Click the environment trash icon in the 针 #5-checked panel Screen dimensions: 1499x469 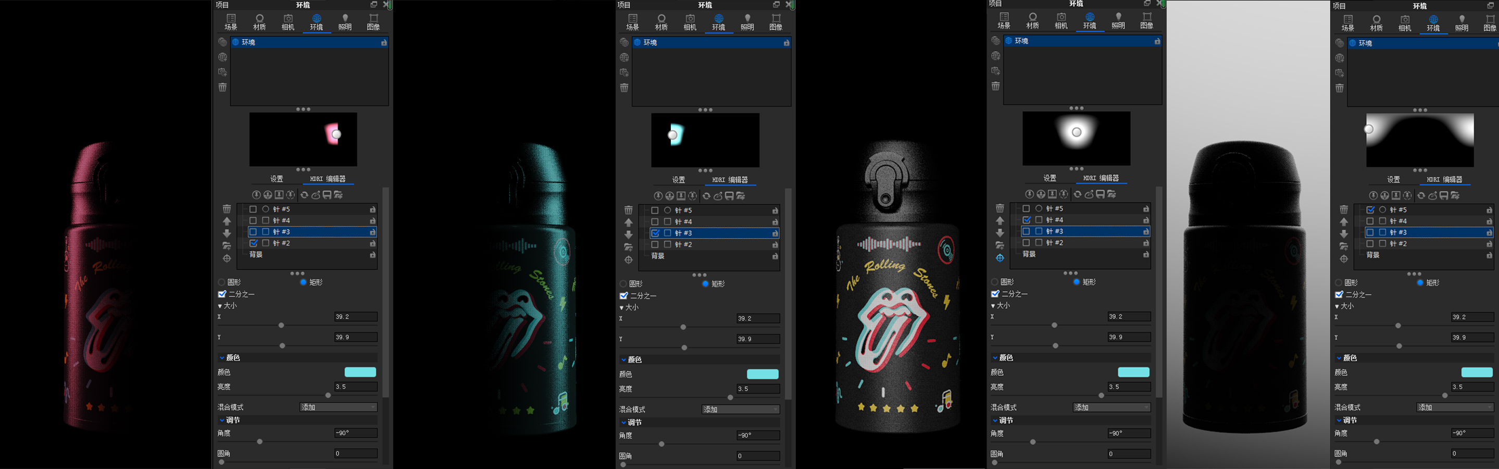pyautogui.click(x=1340, y=89)
